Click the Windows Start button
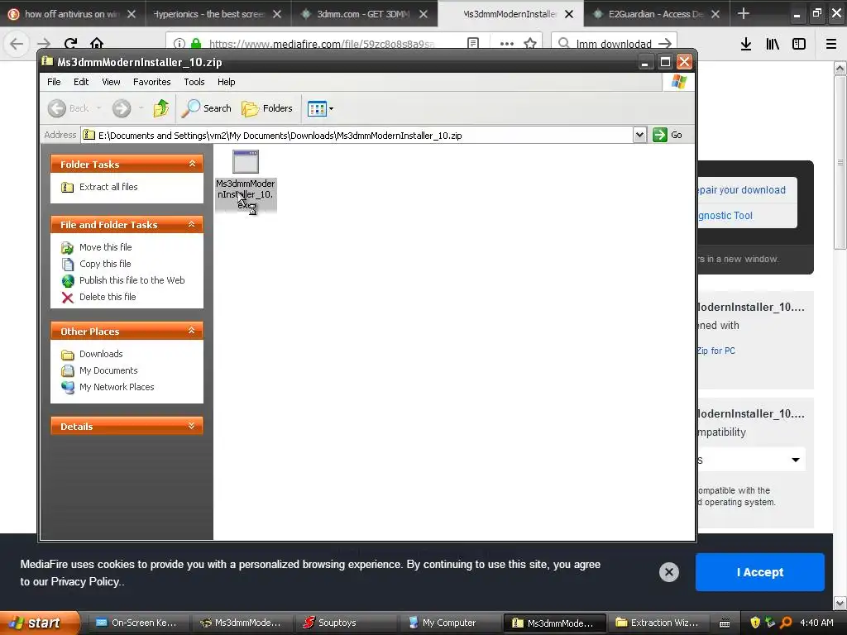 click(39, 623)
